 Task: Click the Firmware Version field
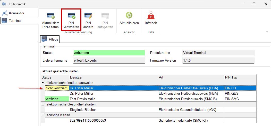218,61
